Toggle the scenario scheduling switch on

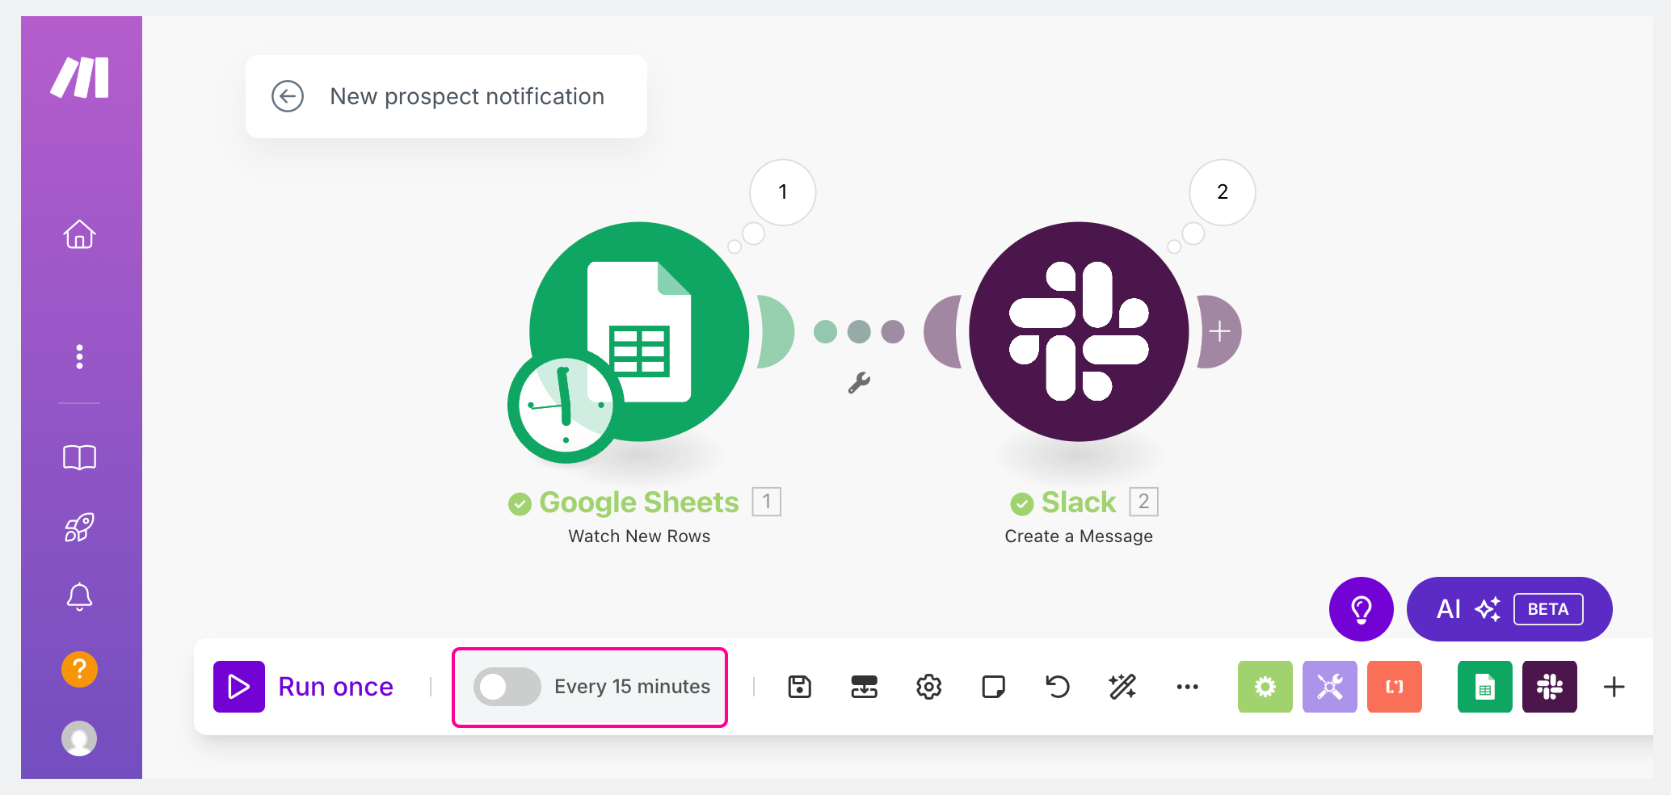pyautogui.click(x=507, y=687)
